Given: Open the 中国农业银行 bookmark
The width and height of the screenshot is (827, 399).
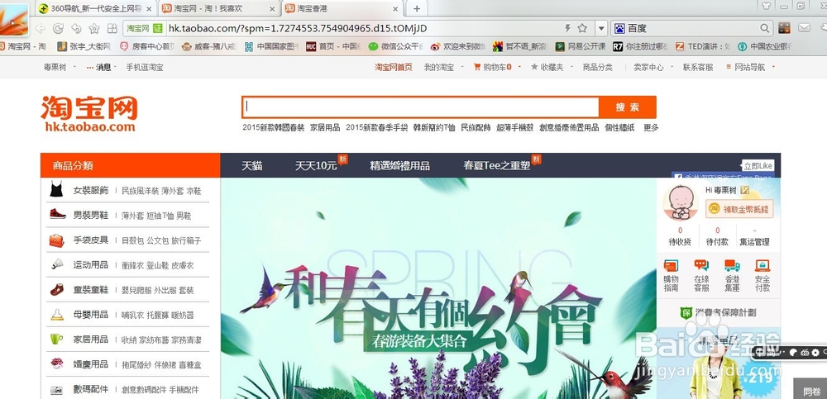Looking at the screenshot, I should coord(766,46).
